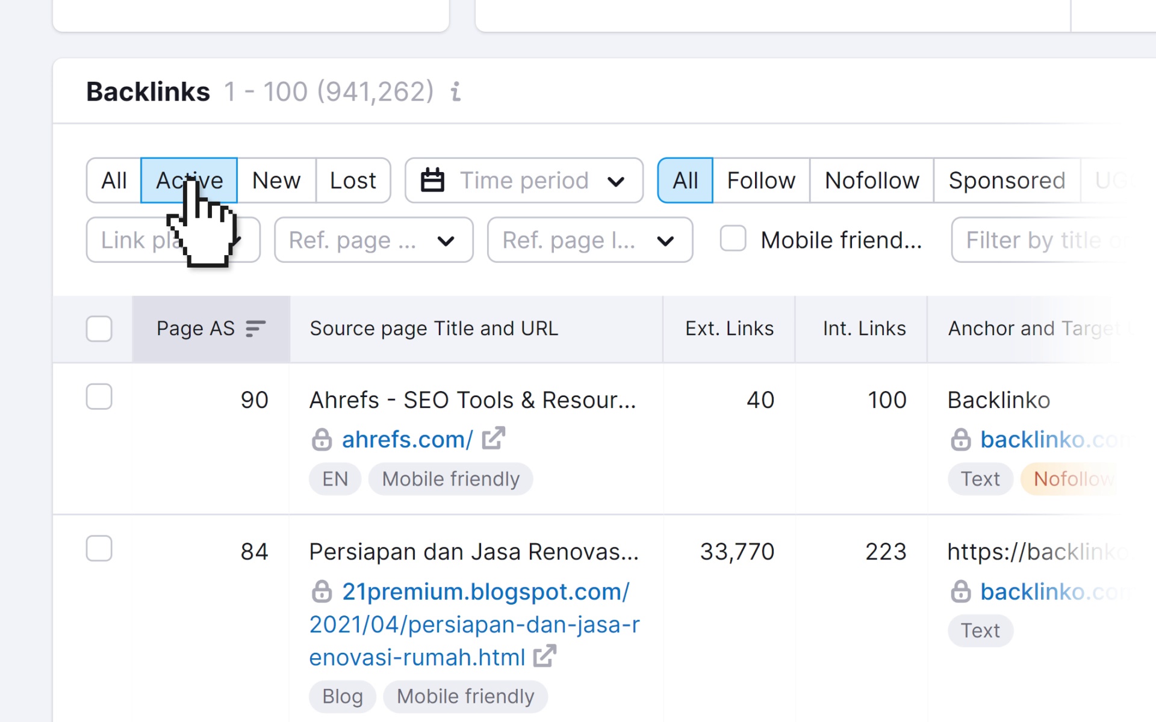Click the Text tag in Persiapan row
Image resolution: width=1156 pixels, height=722 pixels.
coord(980,631)
